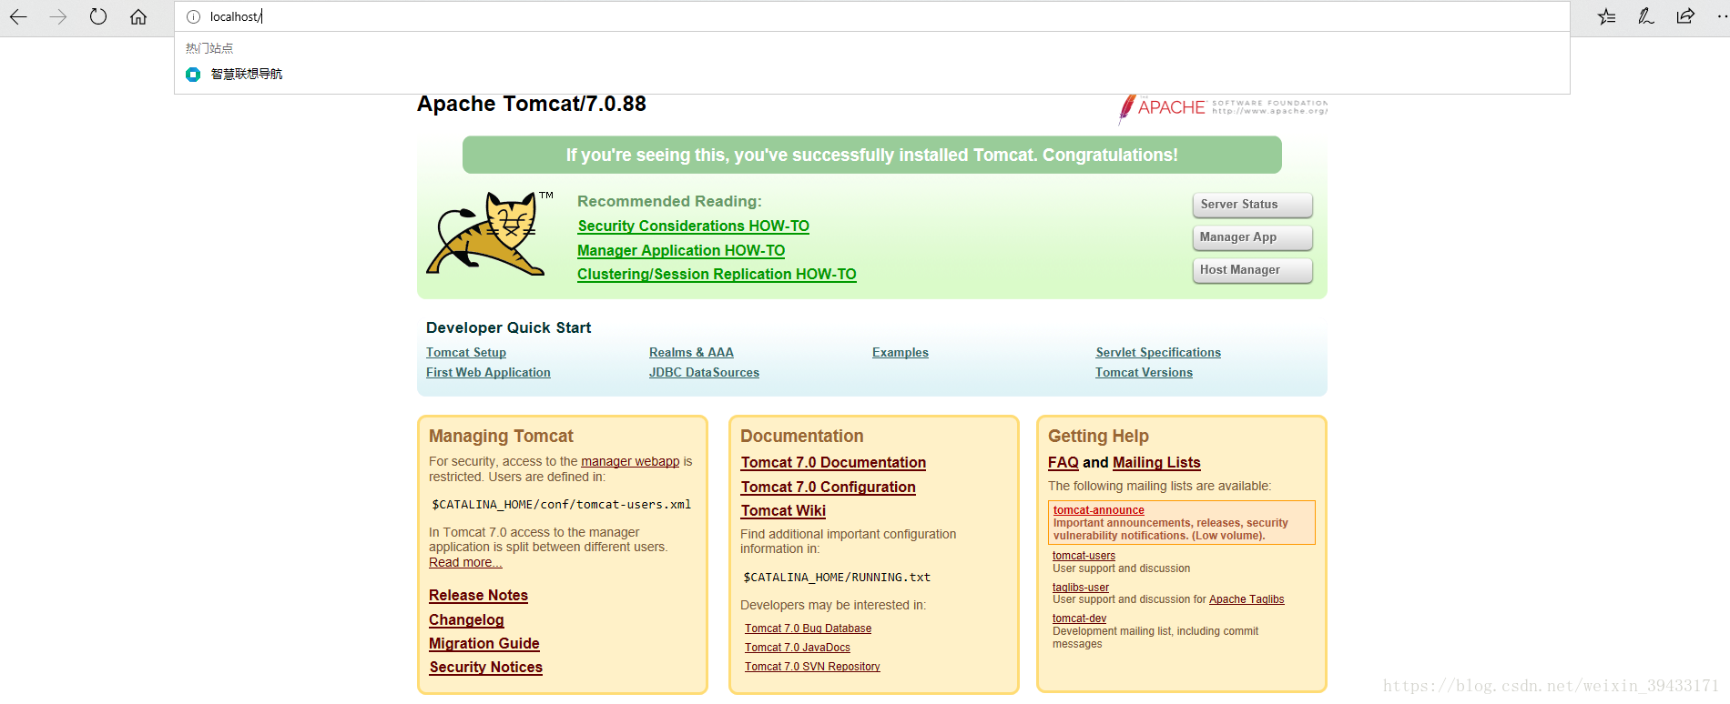Click the add notes pen icon
1730x704 pixels.
click(x=1646, y=16)
